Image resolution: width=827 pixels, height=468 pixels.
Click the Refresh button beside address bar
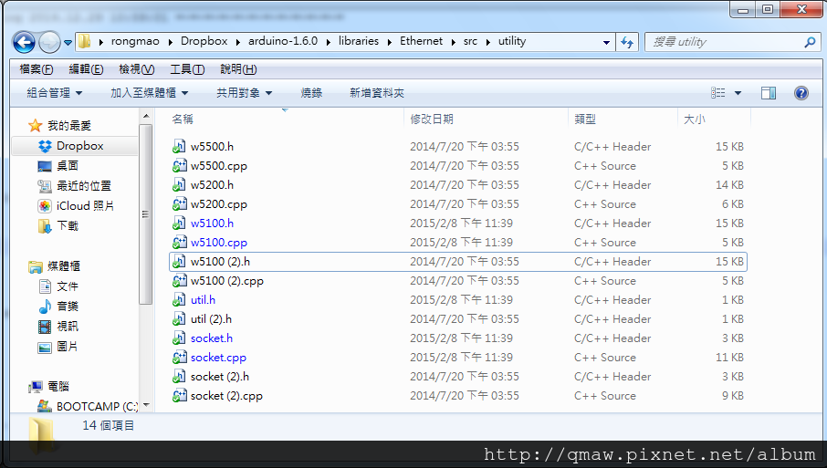[x=627, y=42]
